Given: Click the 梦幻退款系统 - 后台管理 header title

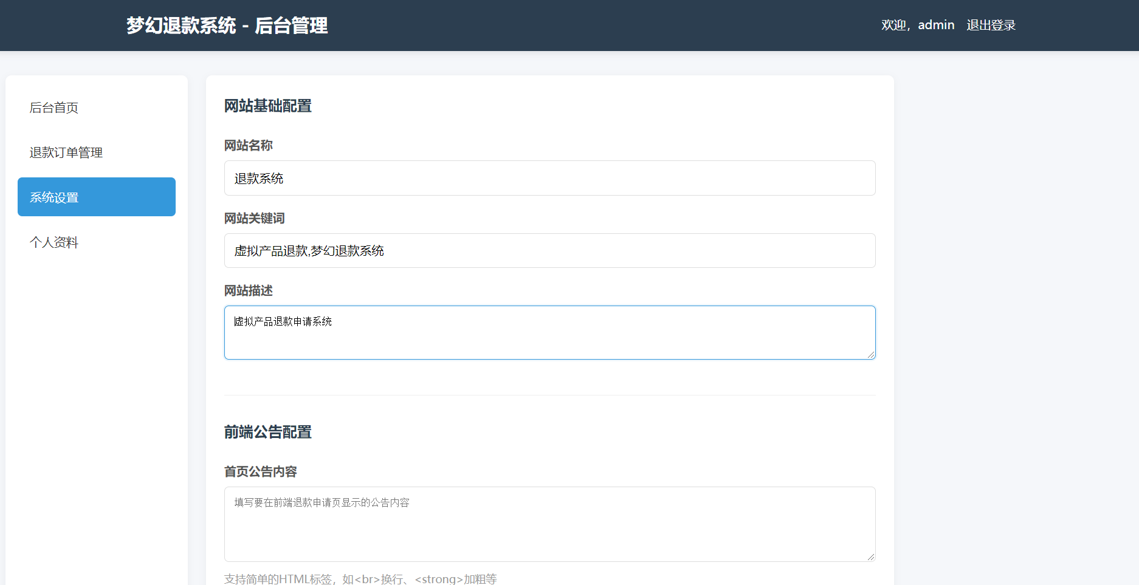Looking at the screenshot, I should [x=227, y=26].
